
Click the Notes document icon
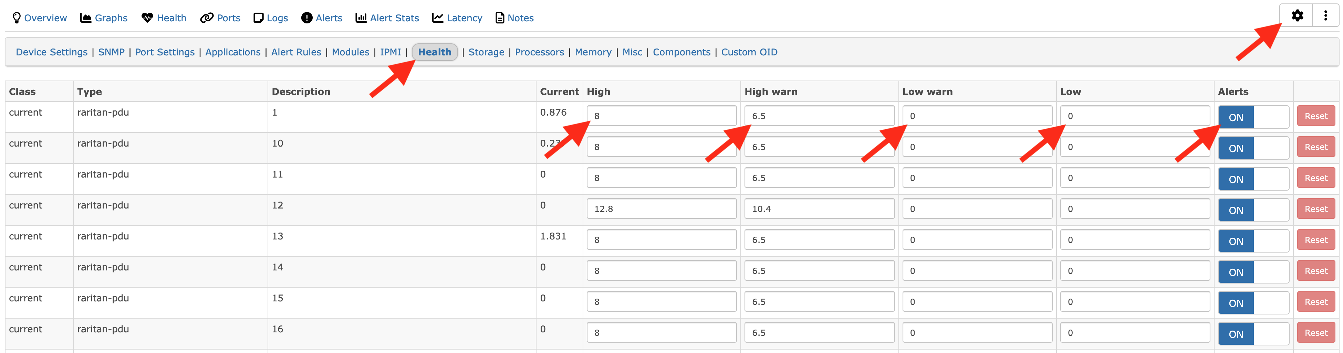(499, 18)
